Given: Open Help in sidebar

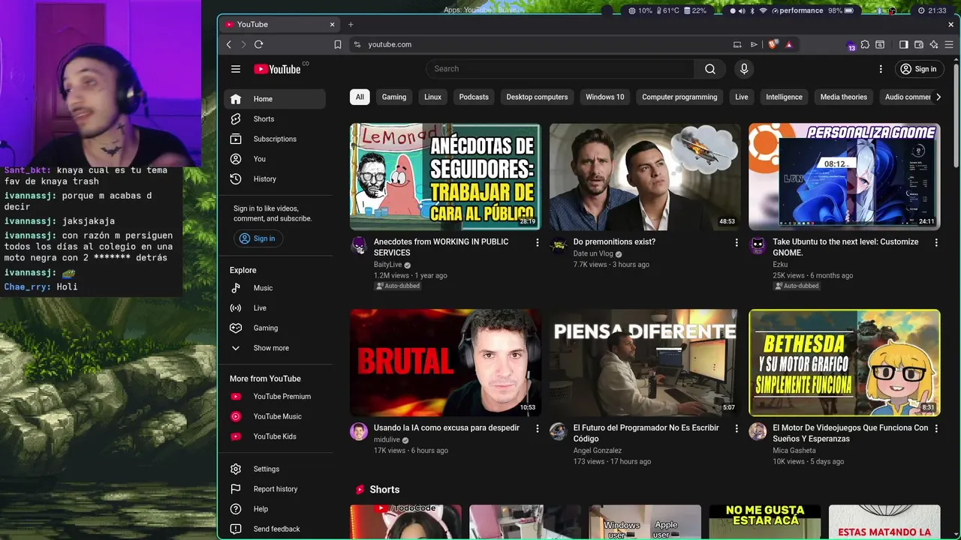Looking at the screenshot, I should [x=274, y=508].
